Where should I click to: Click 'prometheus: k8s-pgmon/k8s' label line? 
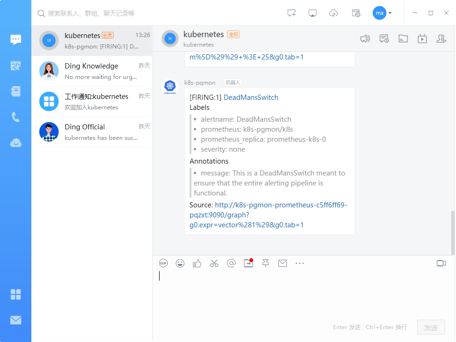point(247,129)
